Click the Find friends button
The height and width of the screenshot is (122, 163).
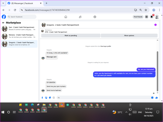pos(138,17)
